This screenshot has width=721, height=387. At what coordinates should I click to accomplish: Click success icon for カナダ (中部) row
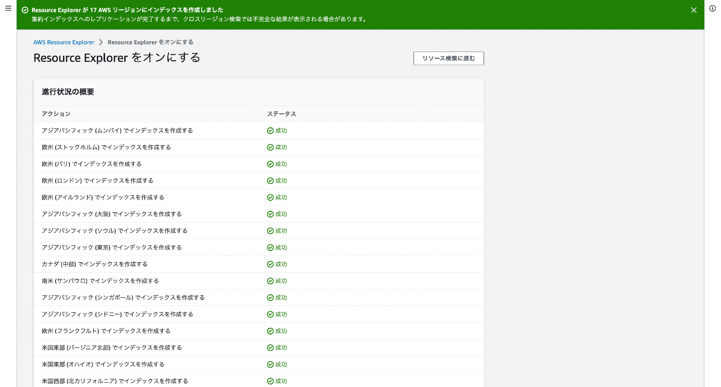[x=270, y=264]
